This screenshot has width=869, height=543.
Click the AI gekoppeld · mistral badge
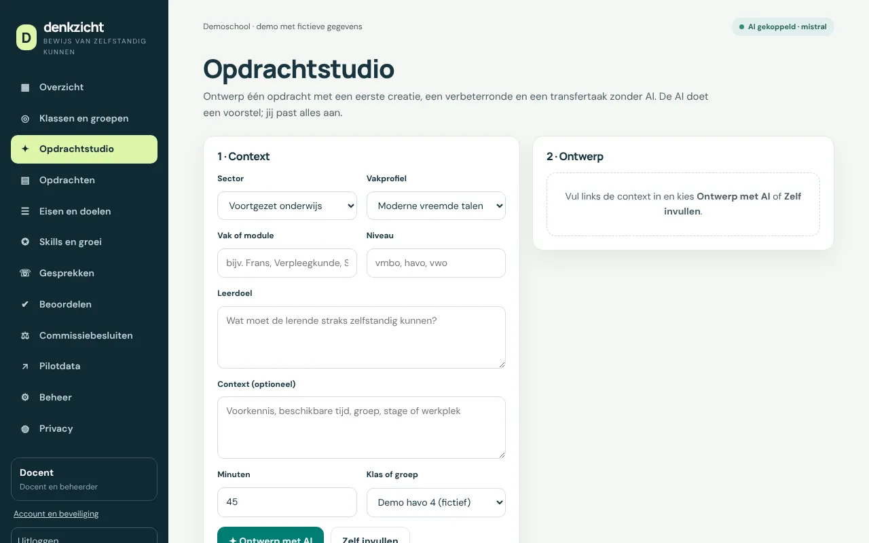click(x=783, y=27)
